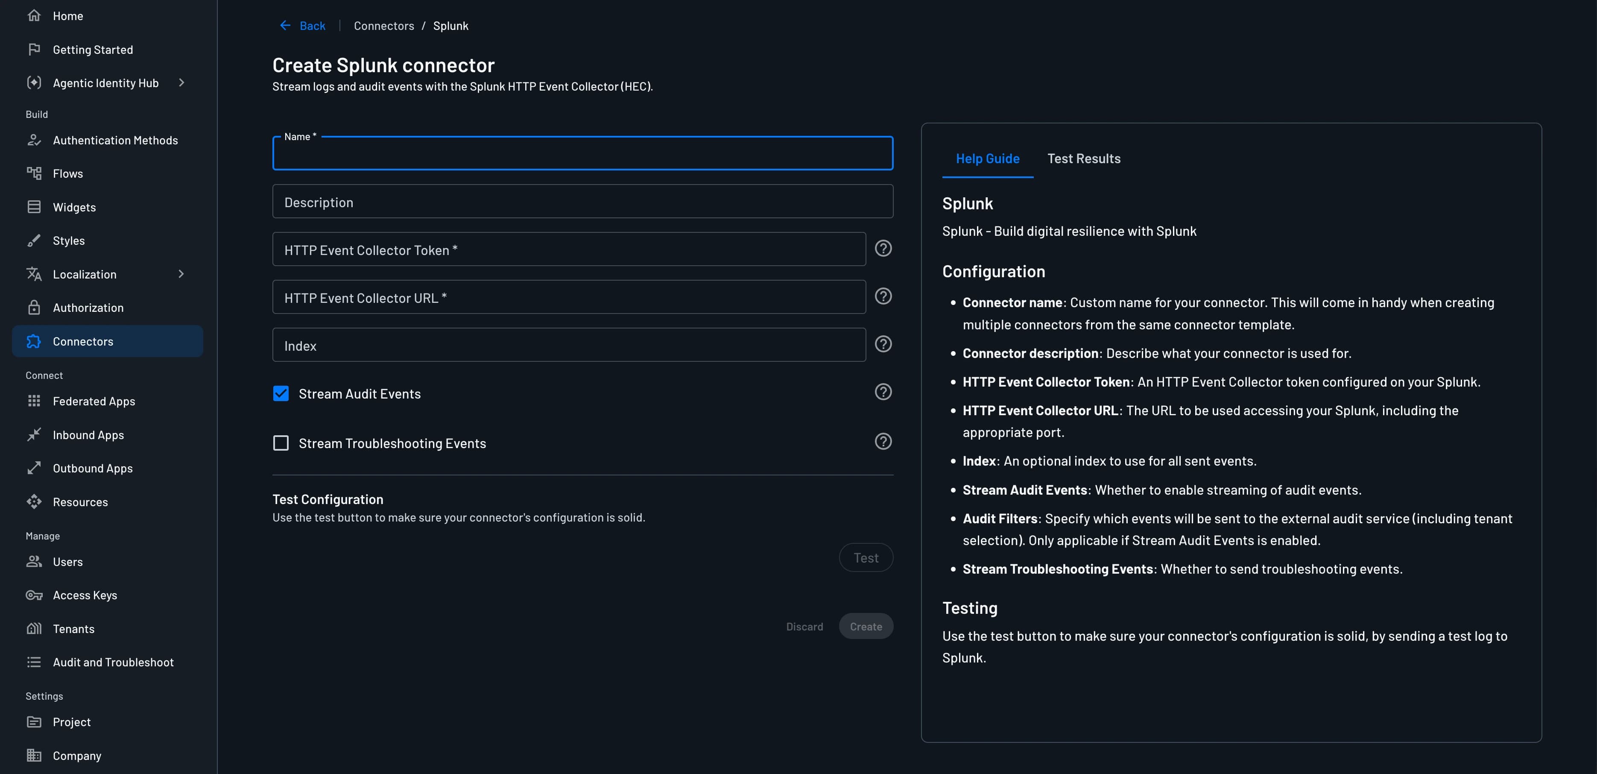Screen dimensions: 1597x774
Task: Click the Test button
Action: tap(866, 557)
